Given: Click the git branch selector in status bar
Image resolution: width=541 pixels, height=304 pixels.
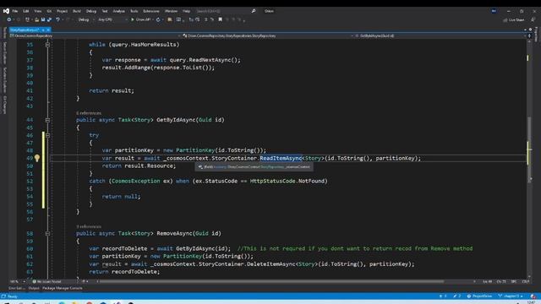Looking at the screenshot, I should tap(511, 296).
